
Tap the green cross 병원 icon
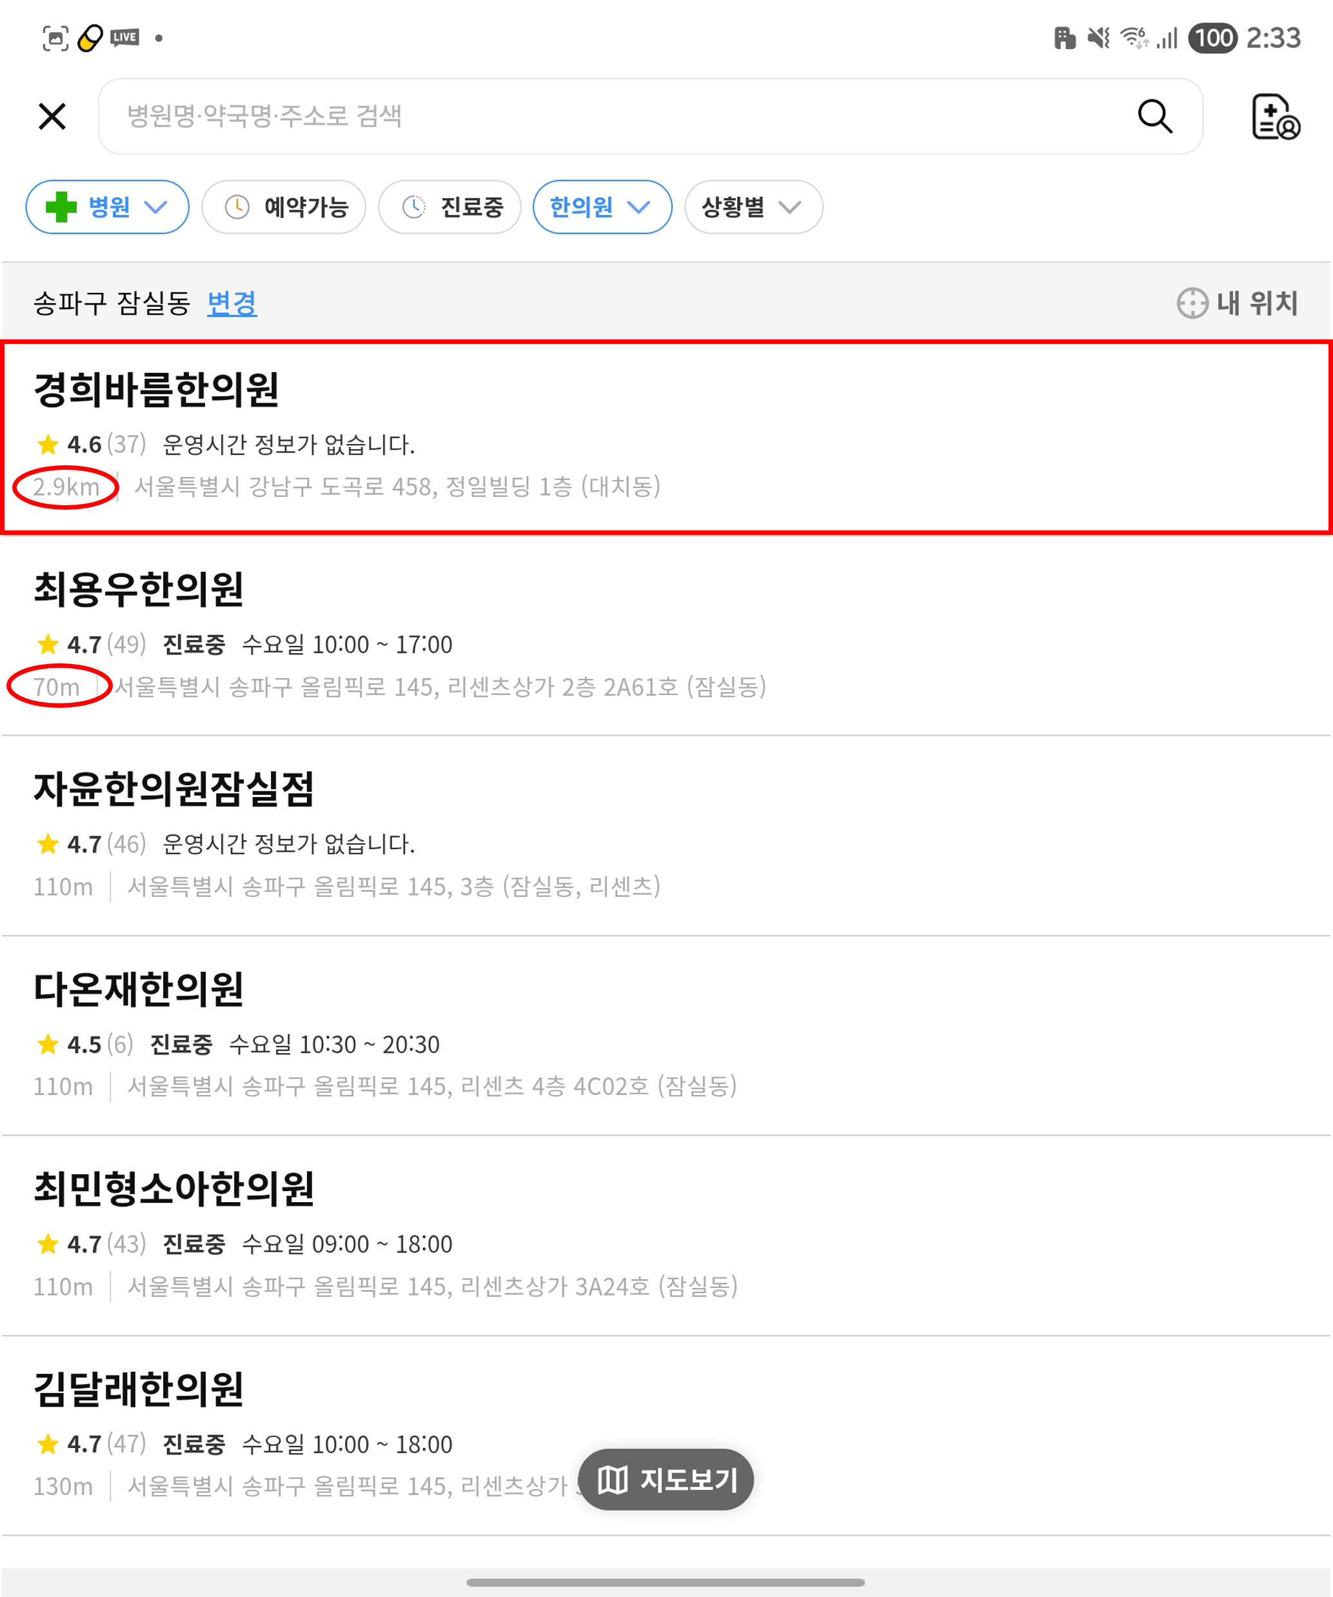point(61,207)
